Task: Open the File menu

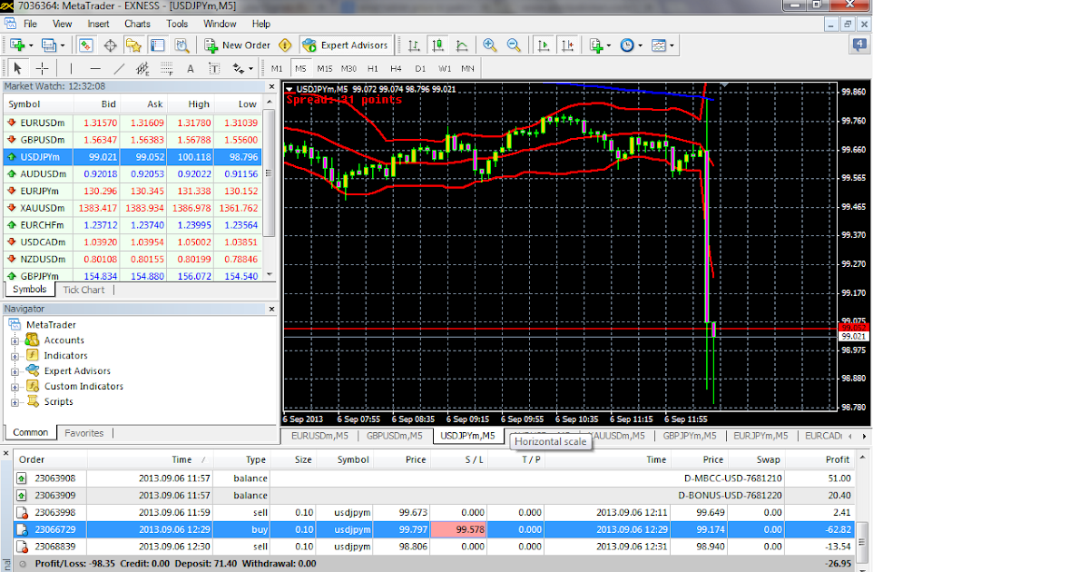Action: pyautogui.click(x=30, y=24)
